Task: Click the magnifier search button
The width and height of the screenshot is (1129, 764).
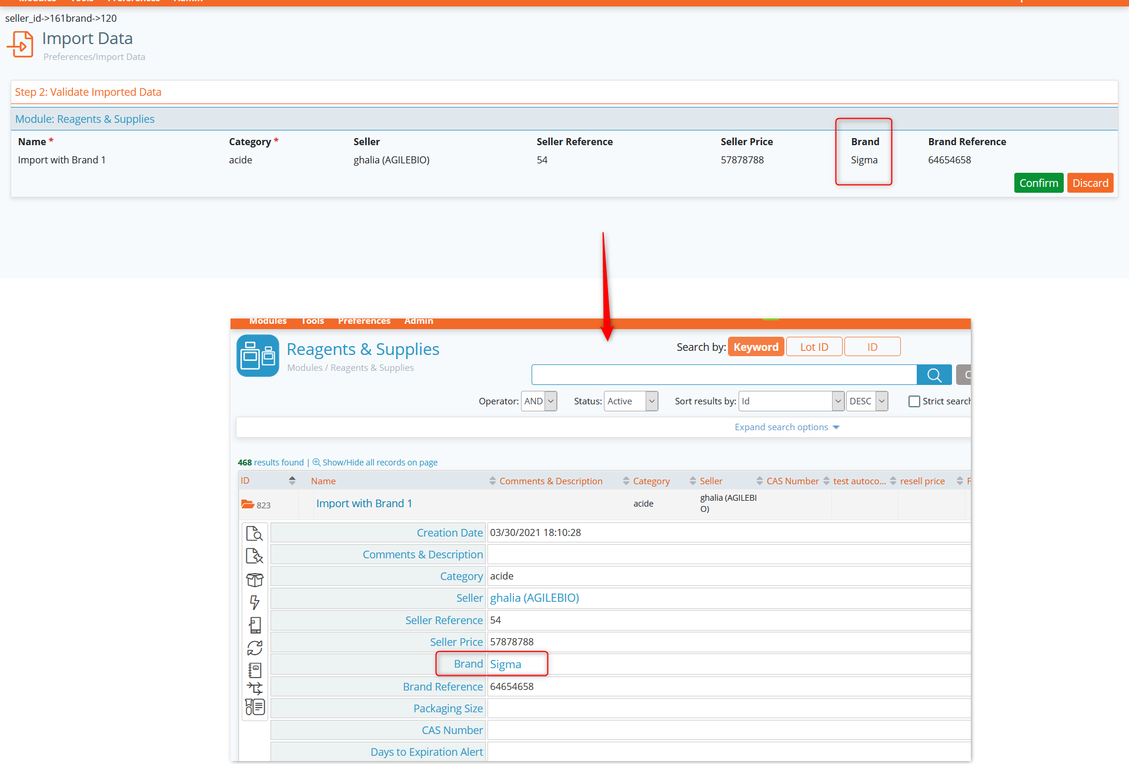Action: tap(934, 375)
